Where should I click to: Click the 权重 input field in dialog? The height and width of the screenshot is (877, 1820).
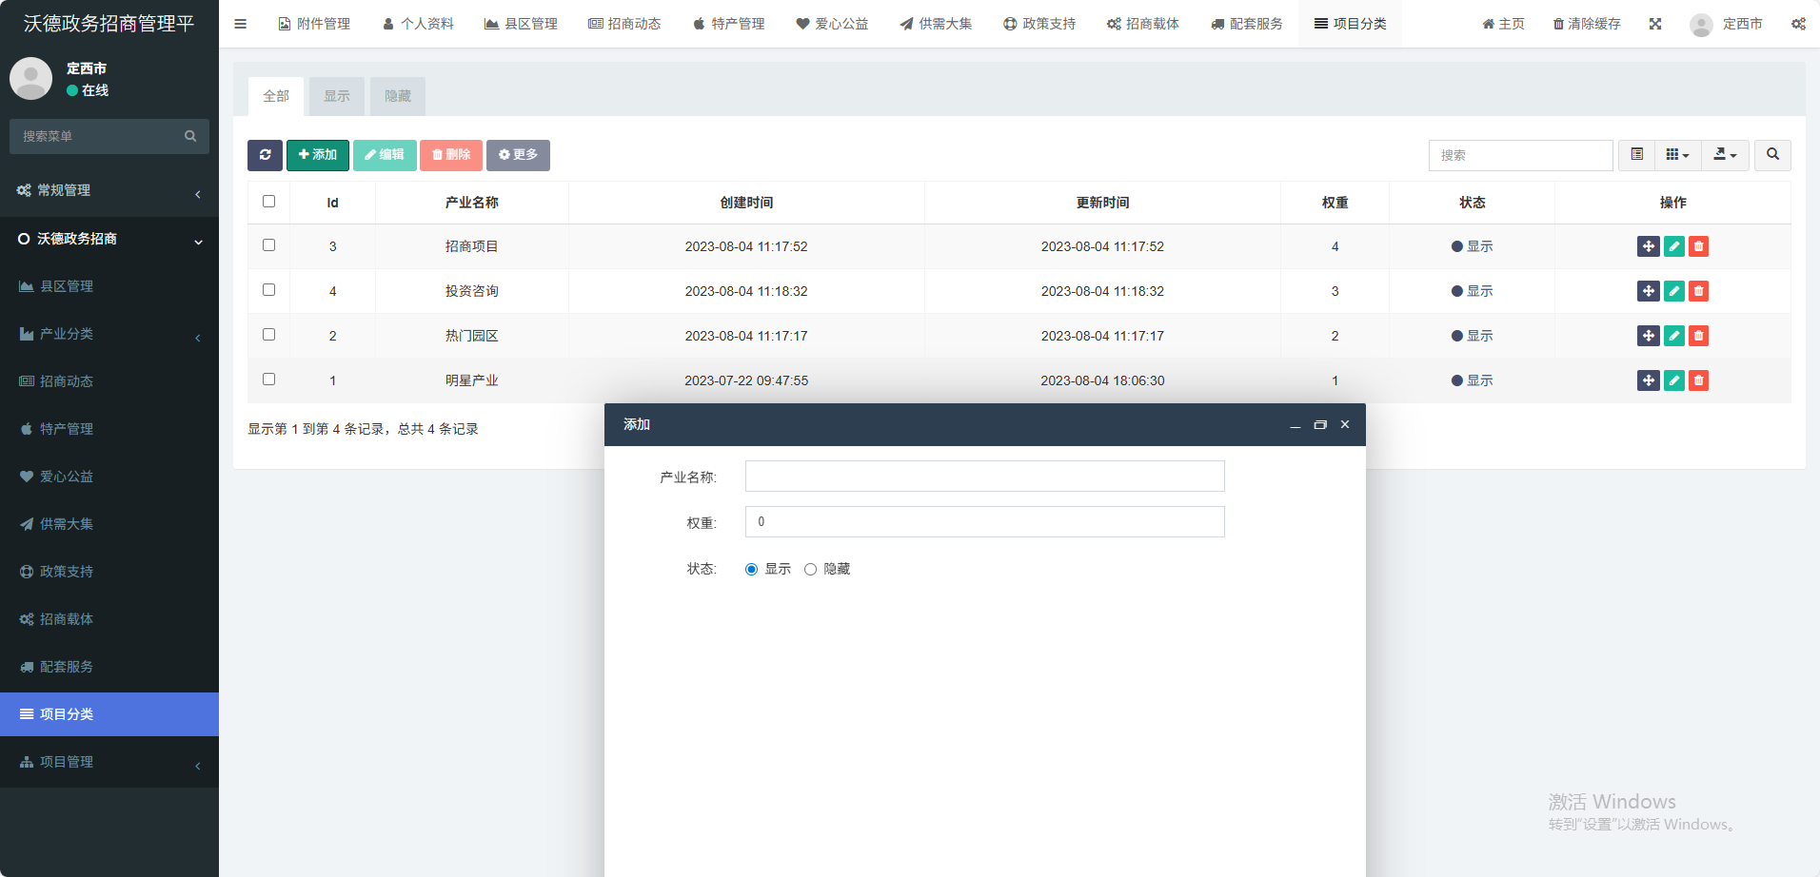coord(984,522)
